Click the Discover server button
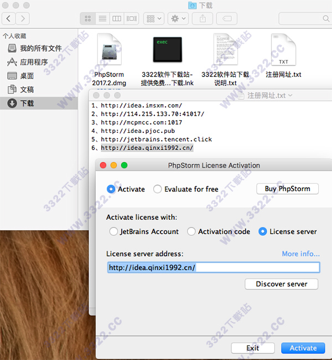 pyautogui.click(x=282, y=284)
